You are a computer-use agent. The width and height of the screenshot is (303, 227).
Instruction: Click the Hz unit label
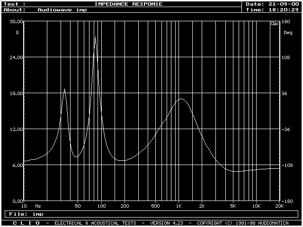tap(38, 206)
